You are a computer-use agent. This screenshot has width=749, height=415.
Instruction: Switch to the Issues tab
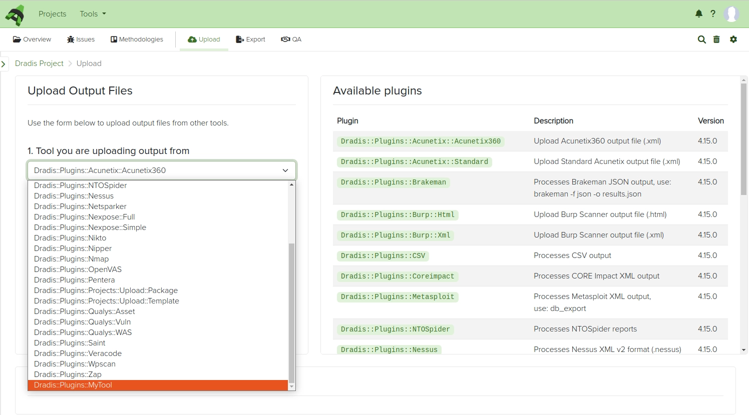point(81,39)
